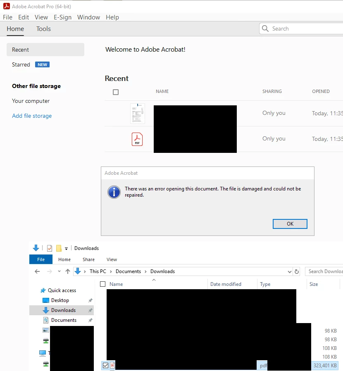Click the Documents breadcrumb in address bar
The height and width of the screenshot is (371, 343).
(128, 271)
